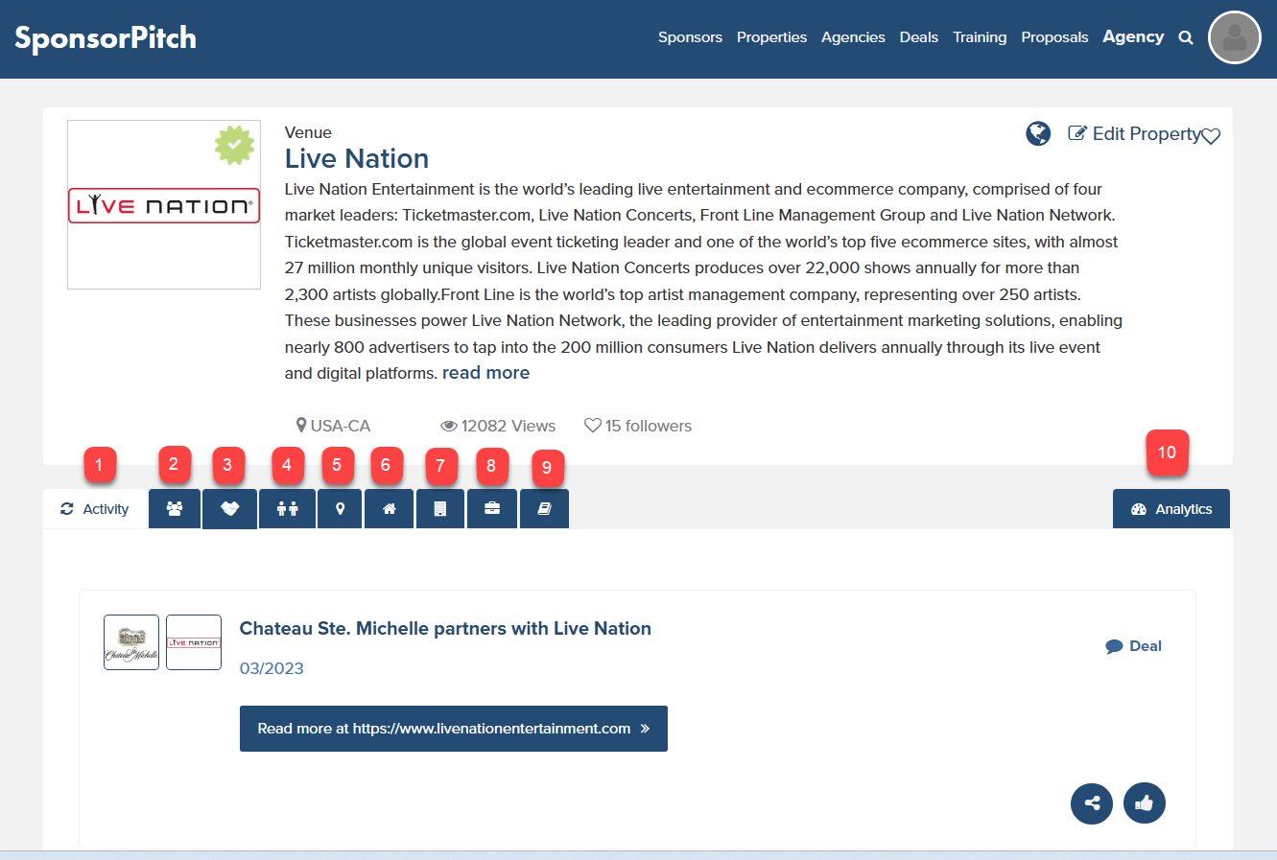Image resolution: width=1277 pixels, height=860 pixels.
Task: Click the Venue category label
Action: (x=308, y=132)
